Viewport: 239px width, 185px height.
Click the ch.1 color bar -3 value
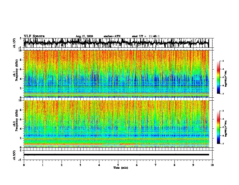tap(223, 61)
